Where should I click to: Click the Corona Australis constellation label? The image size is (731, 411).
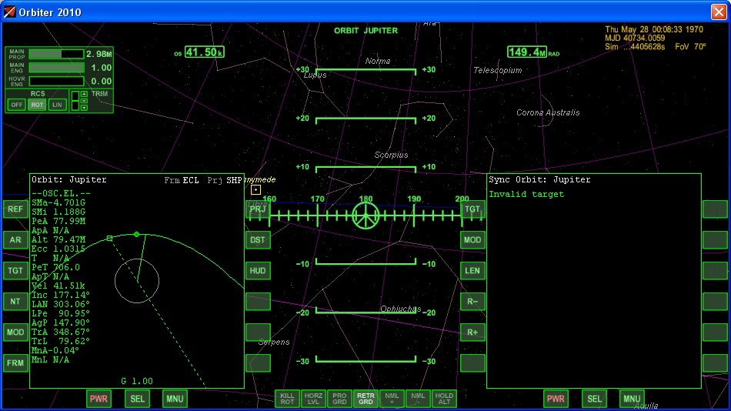click(548, 112)
